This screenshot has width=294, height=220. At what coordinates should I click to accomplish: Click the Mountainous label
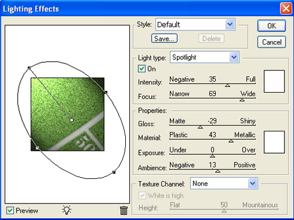pyautogui.click(x=260, y=205)
